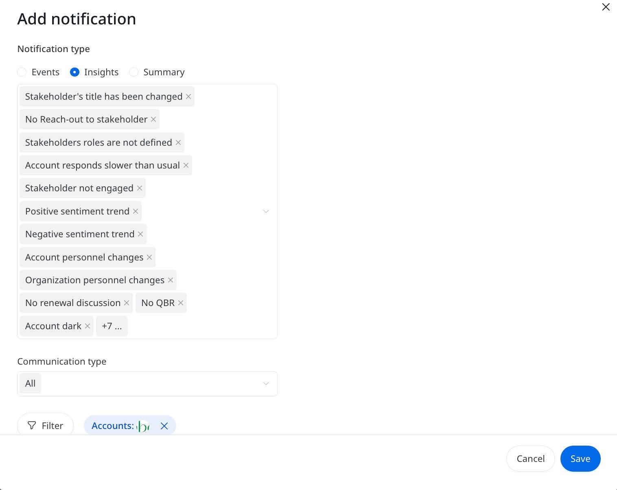This screenshot has width=617, height=490.
Task: Select the Events notification type
Action: point(22,72)
